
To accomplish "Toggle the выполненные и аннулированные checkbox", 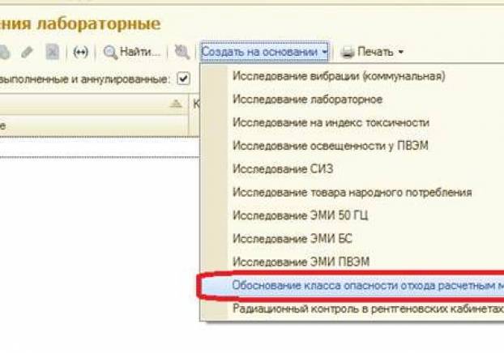I will [x=183, y=79].
